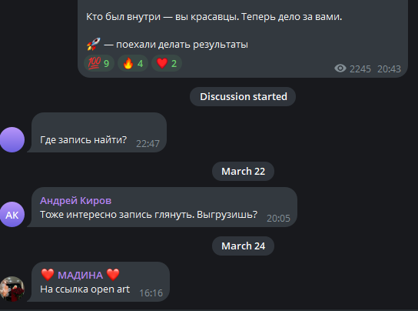Click the heart emoji after МАДИНА

pyautogui.click(x=113, y=275)
